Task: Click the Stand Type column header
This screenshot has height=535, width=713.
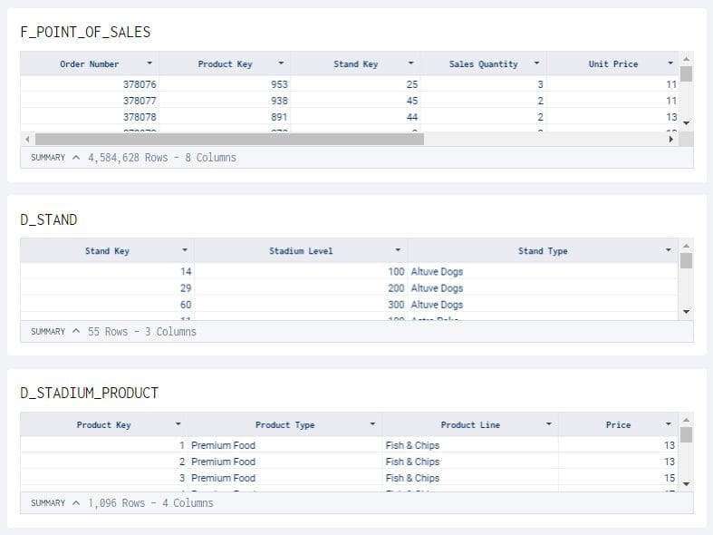Action: click(x=543, y=251)
